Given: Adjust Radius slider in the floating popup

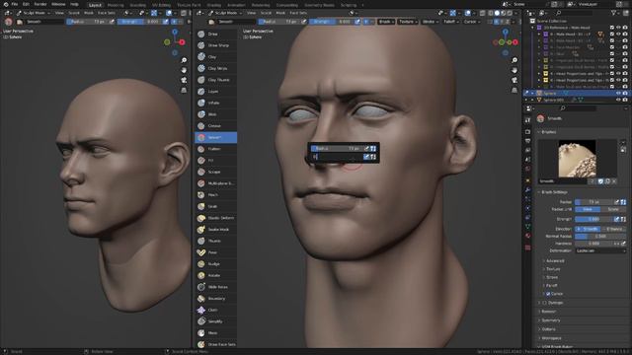Looking at the screenshot, I should click(x=337, y=149).
